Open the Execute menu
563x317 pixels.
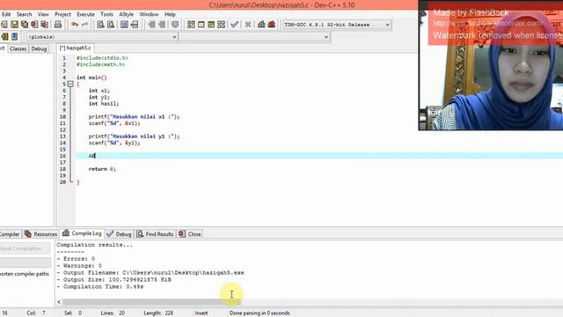point(86,14)
